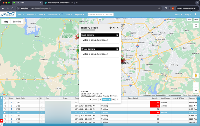Check the 10:22:07 AM row checkbox
The image size is (200, 126).
click(5, 116)
